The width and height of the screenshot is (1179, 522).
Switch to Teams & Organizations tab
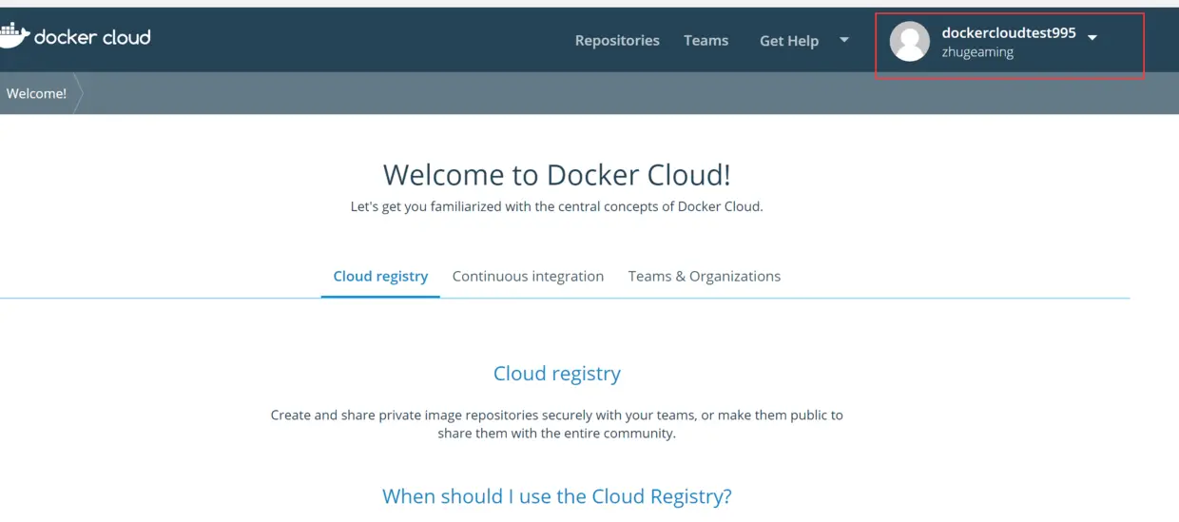coord(705,276)
